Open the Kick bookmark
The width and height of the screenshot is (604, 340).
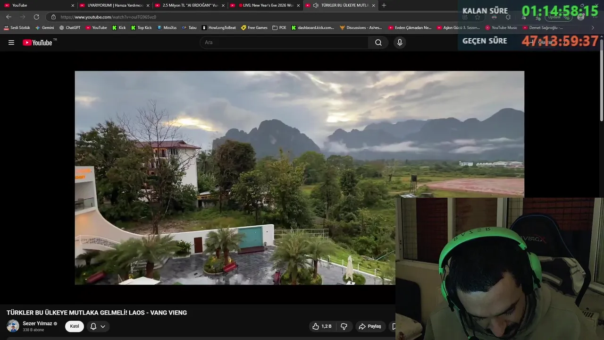tap(119, 28)
